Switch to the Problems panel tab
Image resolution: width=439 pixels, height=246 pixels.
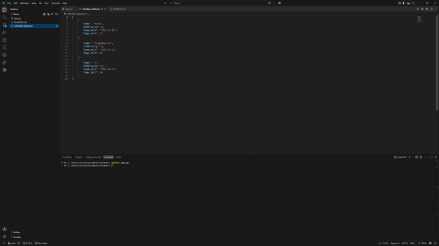[67, 157]
